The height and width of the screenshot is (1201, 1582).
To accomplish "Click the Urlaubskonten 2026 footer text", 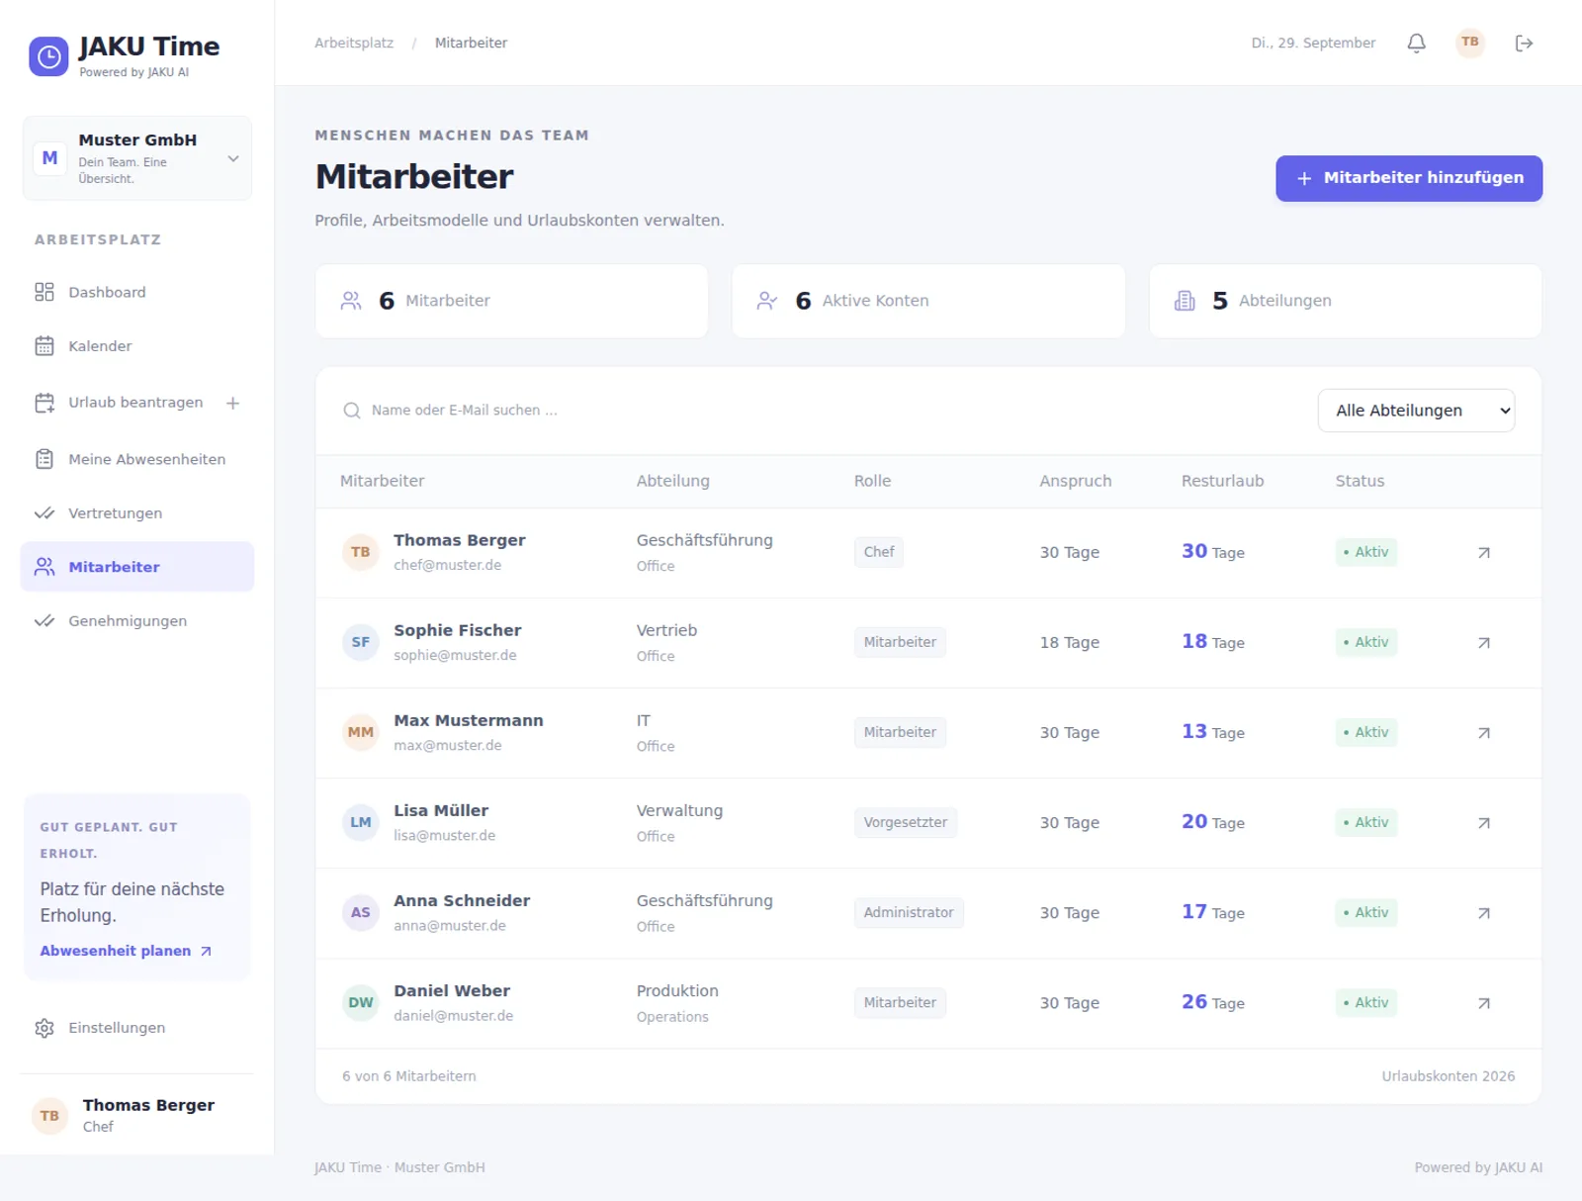I will tap(1448, 1076).
